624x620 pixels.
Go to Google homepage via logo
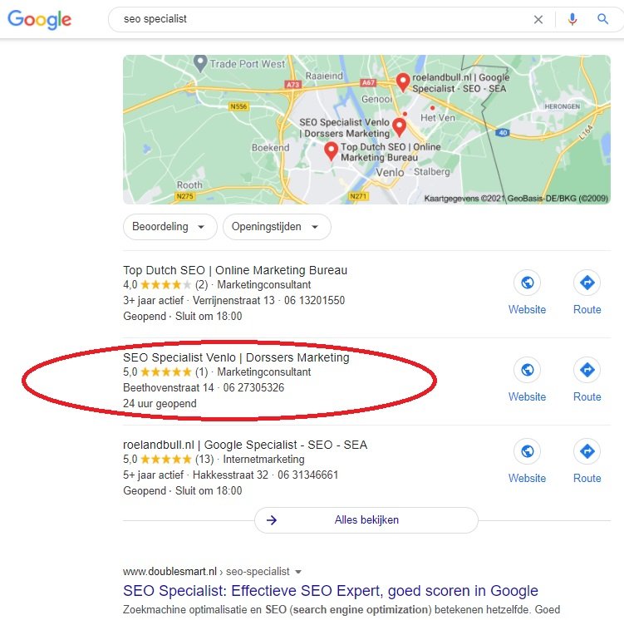[x=39, y=19]
